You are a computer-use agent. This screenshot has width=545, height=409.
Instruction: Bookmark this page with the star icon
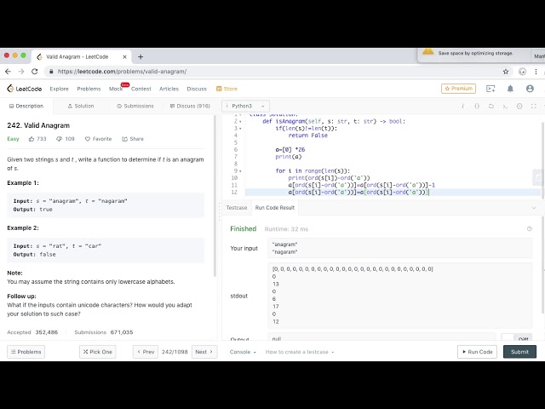(x=506, y=72)
